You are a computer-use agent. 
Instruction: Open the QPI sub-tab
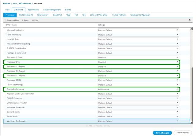pyautogui.click(x=84, y=15)
